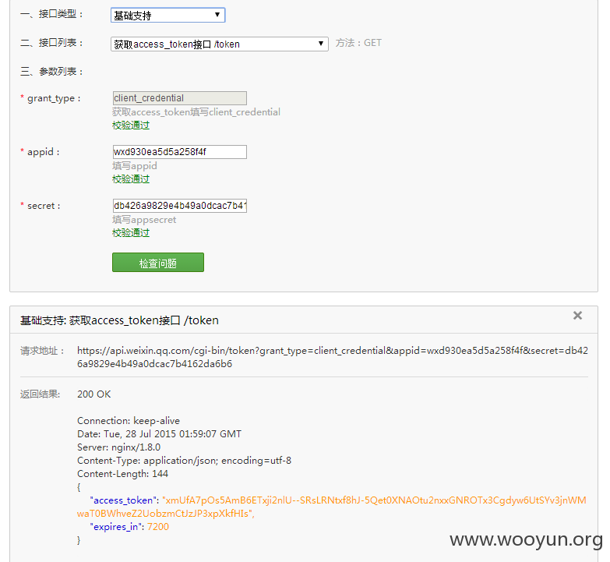
Task: Click the appid input field
Action: 180,152
